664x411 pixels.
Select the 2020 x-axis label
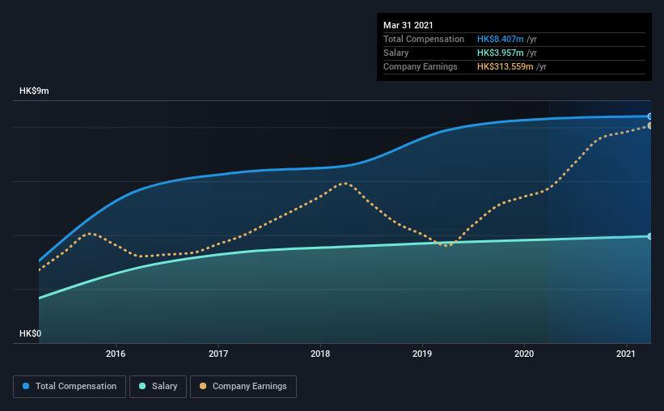[524, 354]
